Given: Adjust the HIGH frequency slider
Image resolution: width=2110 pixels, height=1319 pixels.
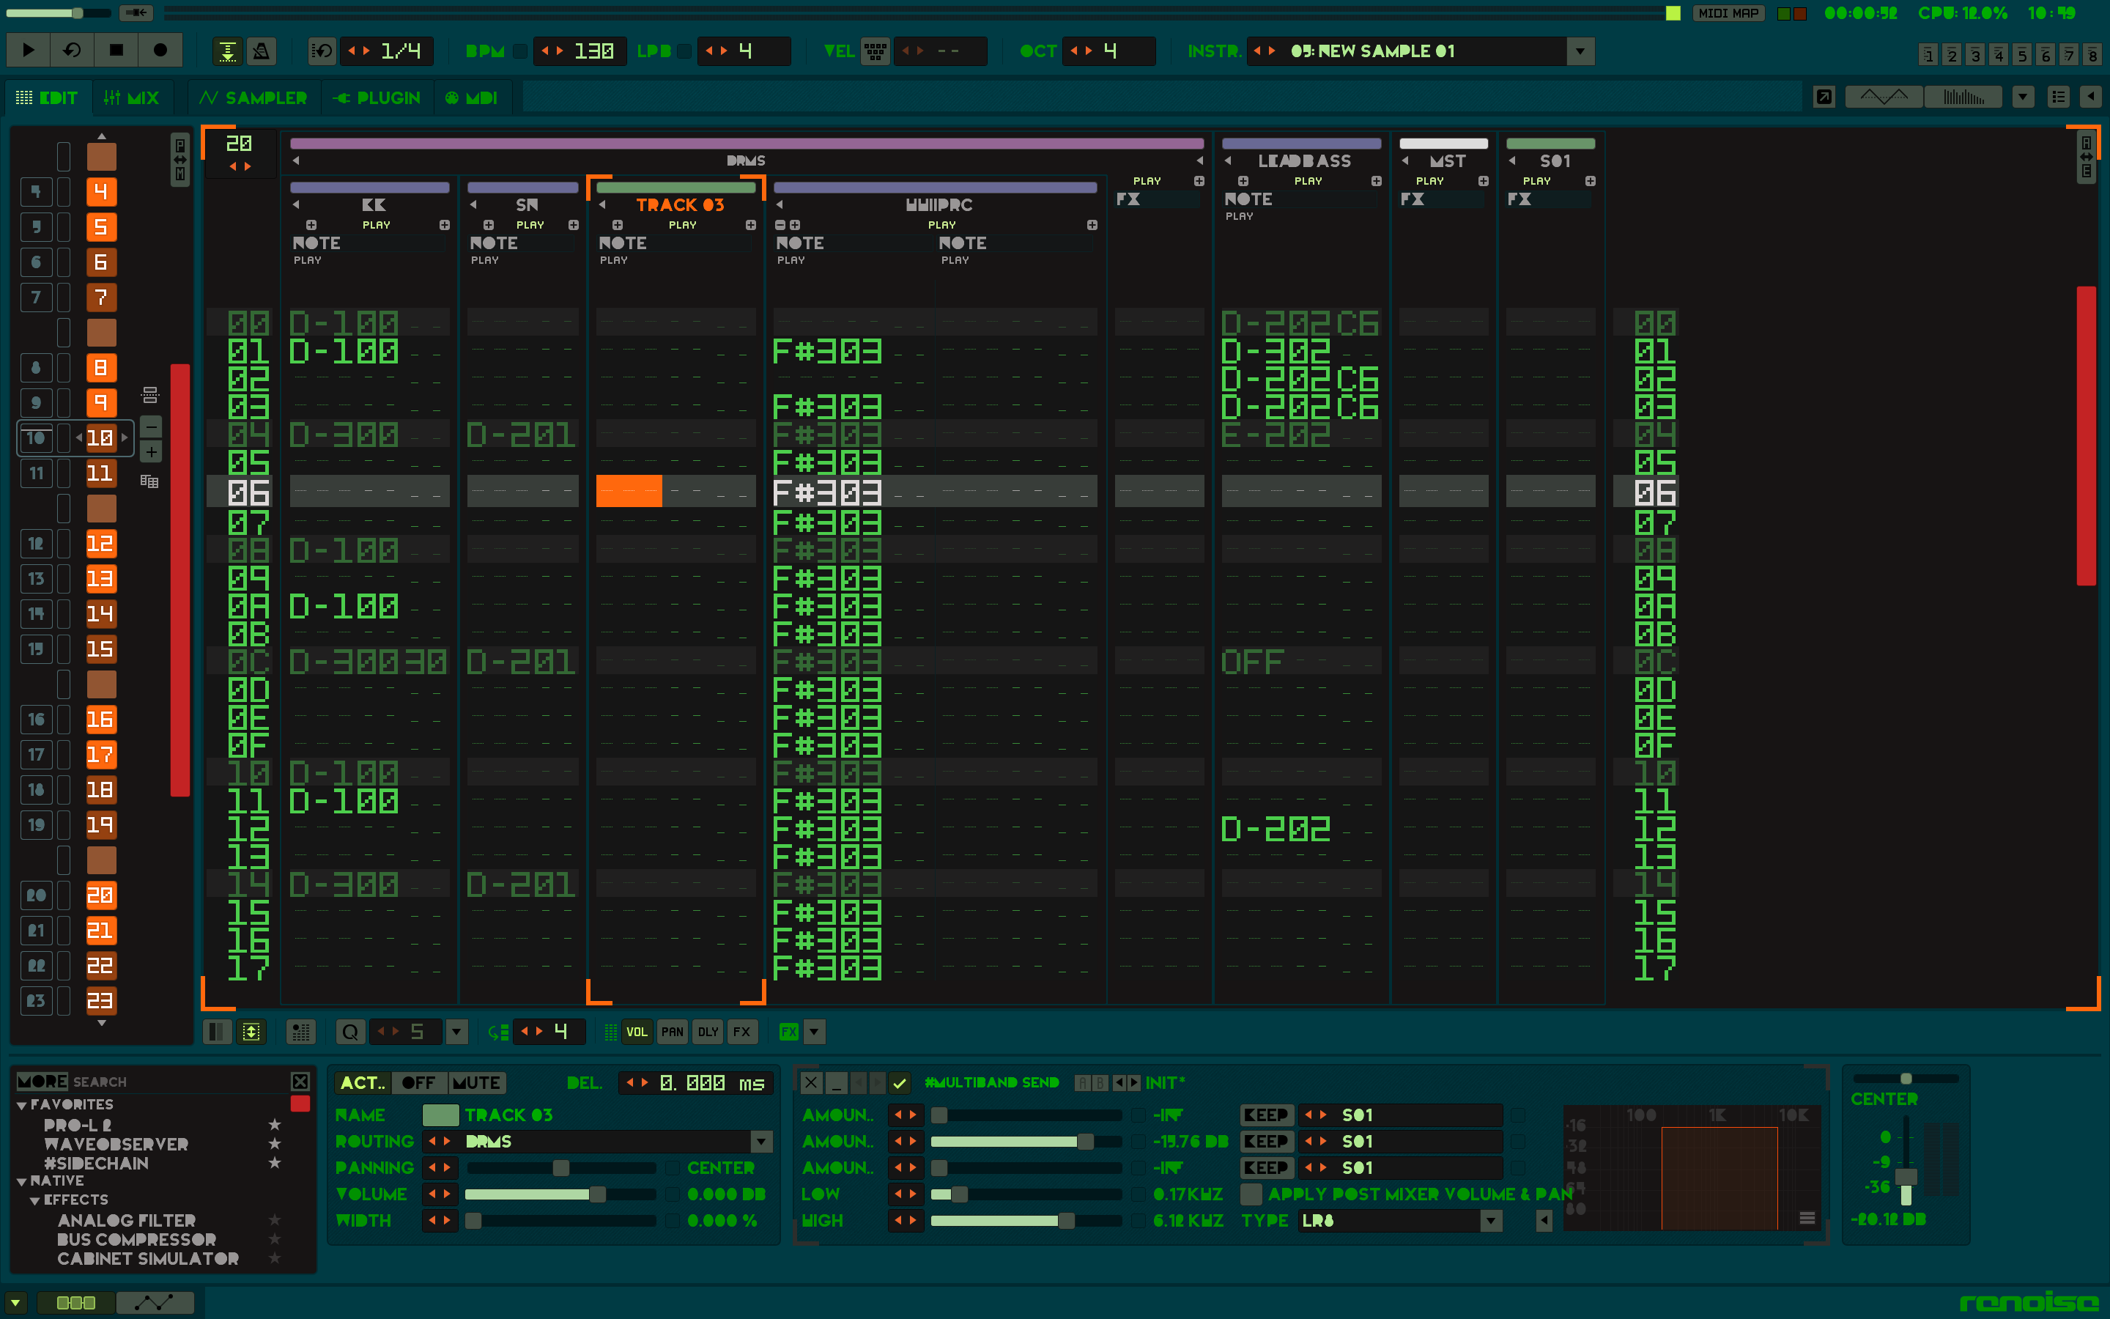Looking at the screenshot, I should pos(1026,1220).
